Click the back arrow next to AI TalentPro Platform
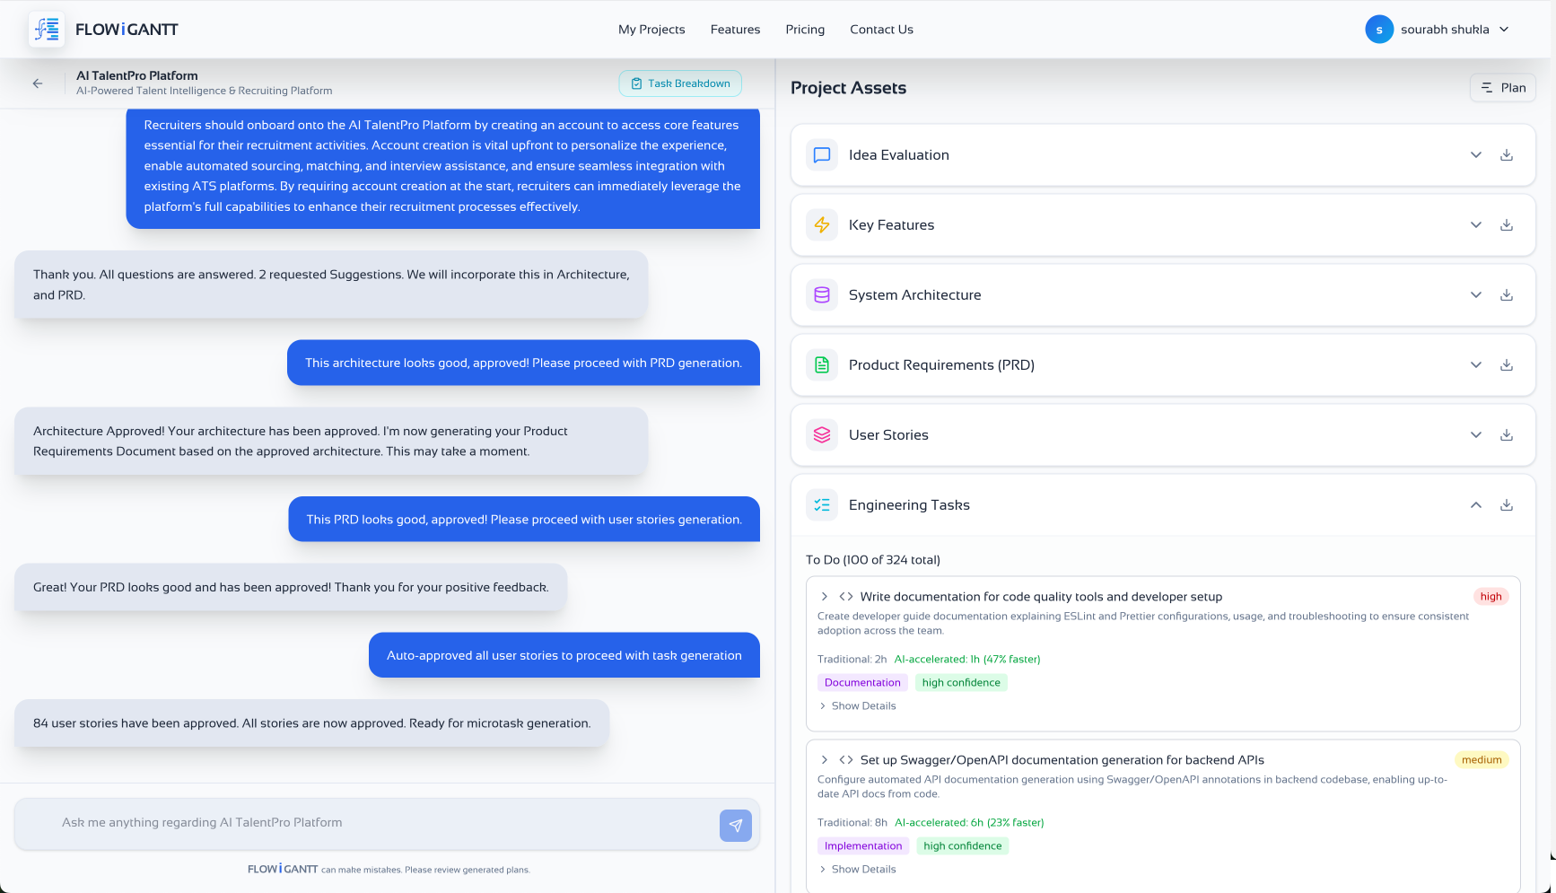 click(x=37, y=83)
